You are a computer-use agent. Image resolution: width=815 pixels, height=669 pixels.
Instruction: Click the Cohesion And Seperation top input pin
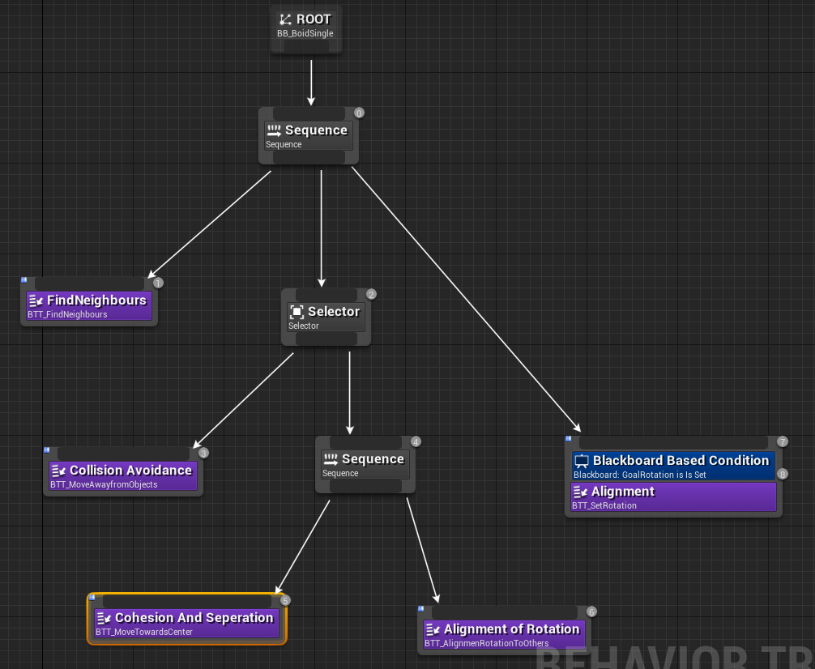tap(187, 601)
